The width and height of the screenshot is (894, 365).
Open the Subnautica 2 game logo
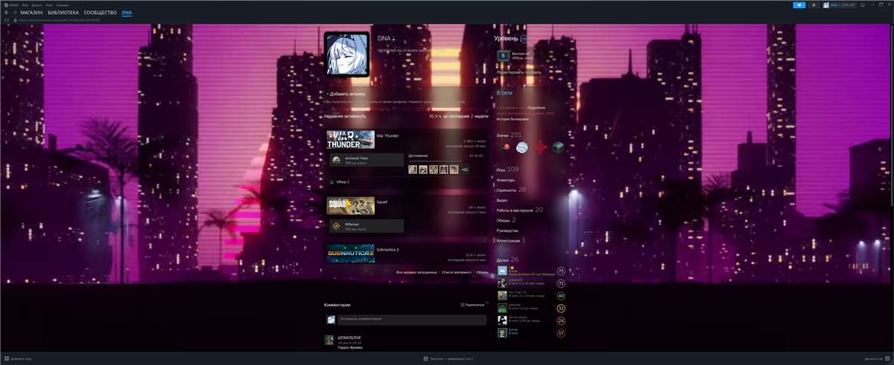coord(350,253)
